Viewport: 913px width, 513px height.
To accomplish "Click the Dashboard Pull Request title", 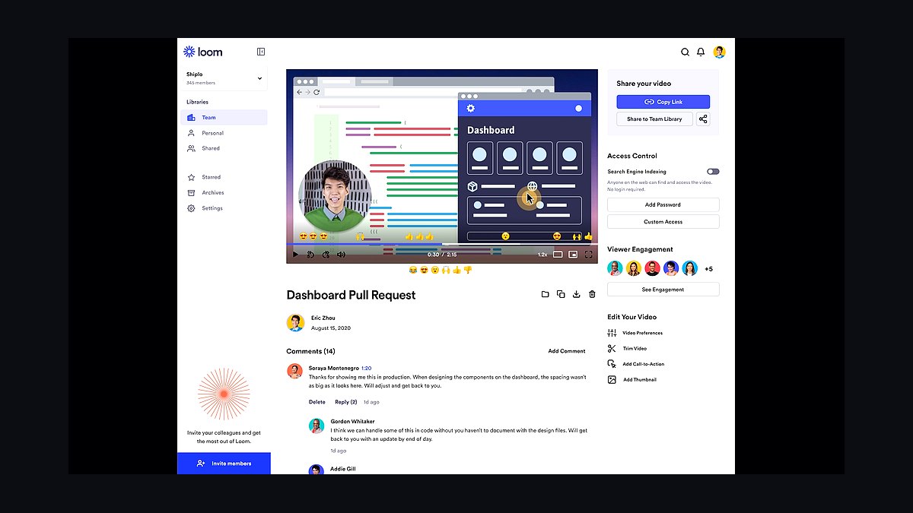I will click(x=351, y=295).
